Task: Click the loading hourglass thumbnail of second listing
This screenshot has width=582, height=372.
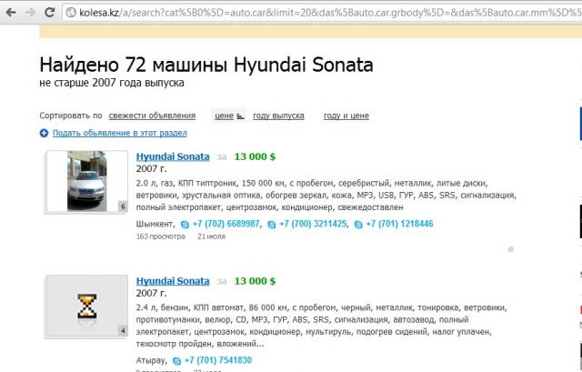Action: coord(86,307)
